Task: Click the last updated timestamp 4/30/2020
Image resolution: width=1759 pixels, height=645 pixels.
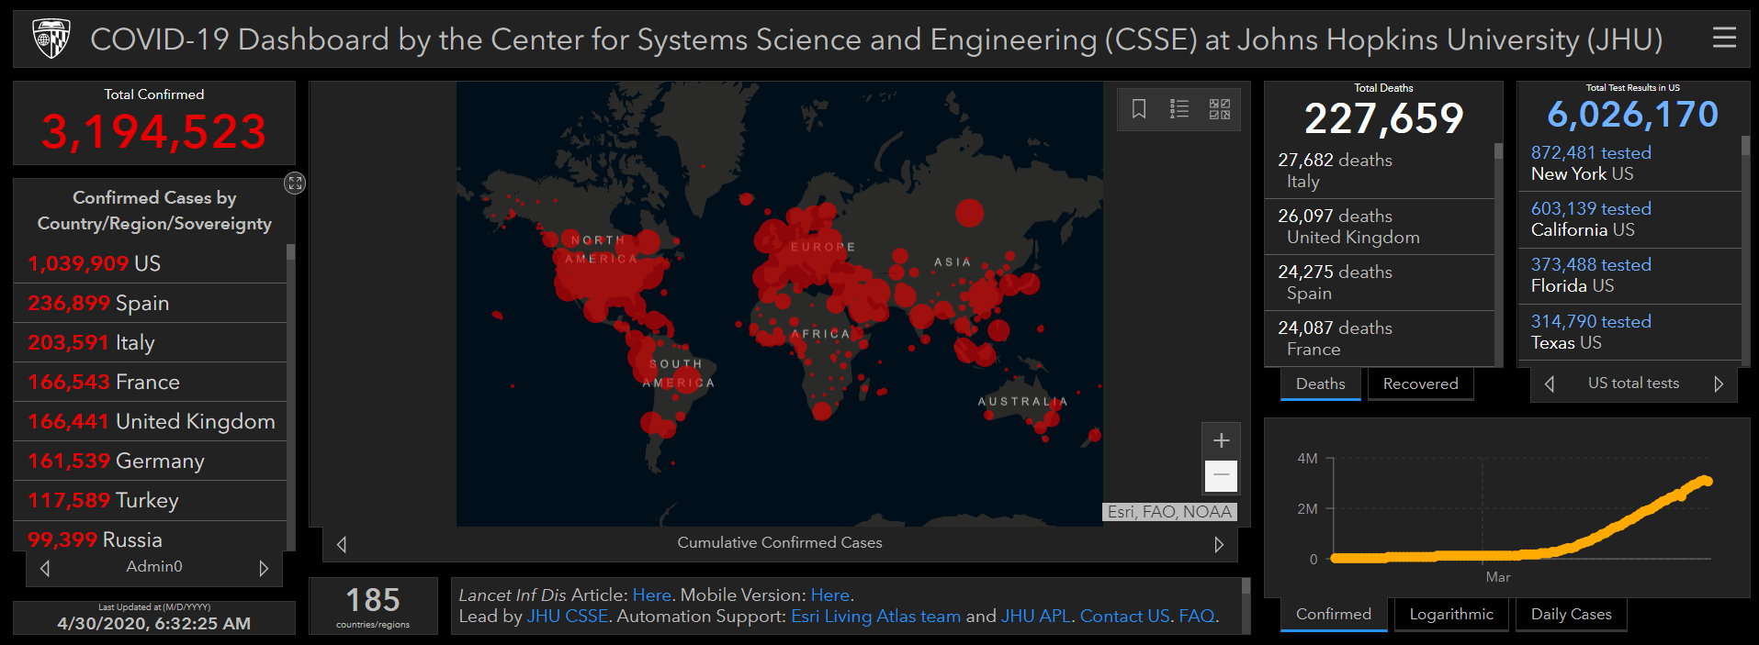Action: click(x=154, y=623)
